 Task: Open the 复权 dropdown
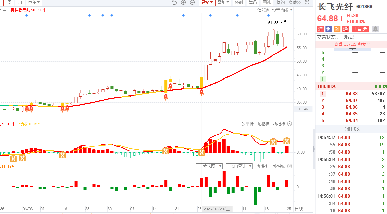pyautogui.click(x=207, y=2)
